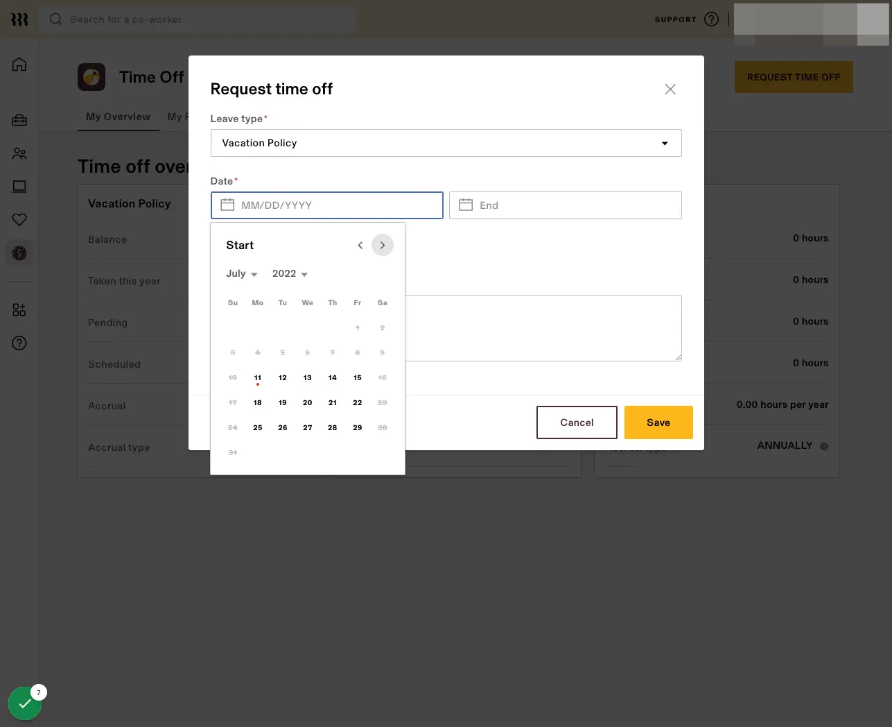
Task: Select July 14 in calendar
Action: [x=333, y=378]
